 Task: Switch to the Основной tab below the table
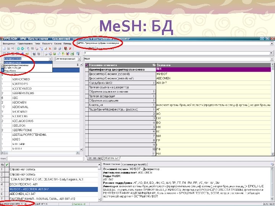tap(94, 158)
